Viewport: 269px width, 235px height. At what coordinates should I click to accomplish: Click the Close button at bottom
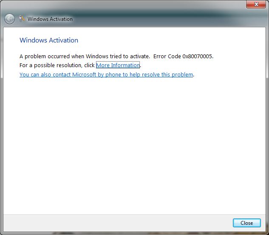[247, 223]
